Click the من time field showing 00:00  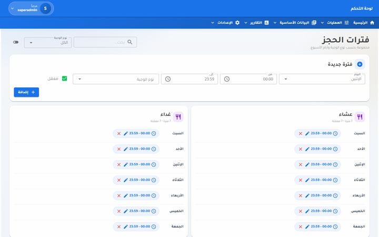(x=248, y=79)
